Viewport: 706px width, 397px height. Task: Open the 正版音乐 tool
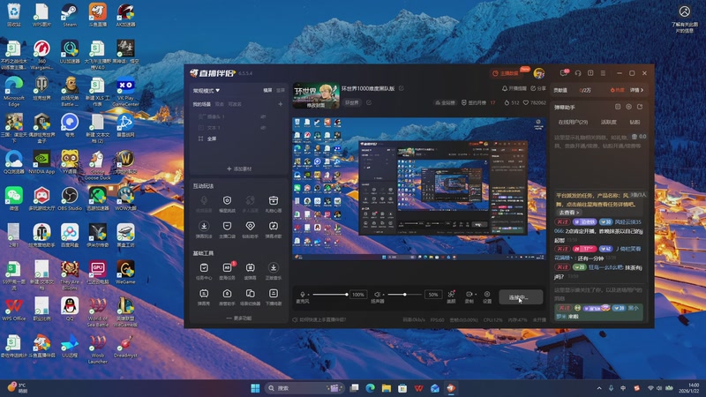(x=274, y=272)
